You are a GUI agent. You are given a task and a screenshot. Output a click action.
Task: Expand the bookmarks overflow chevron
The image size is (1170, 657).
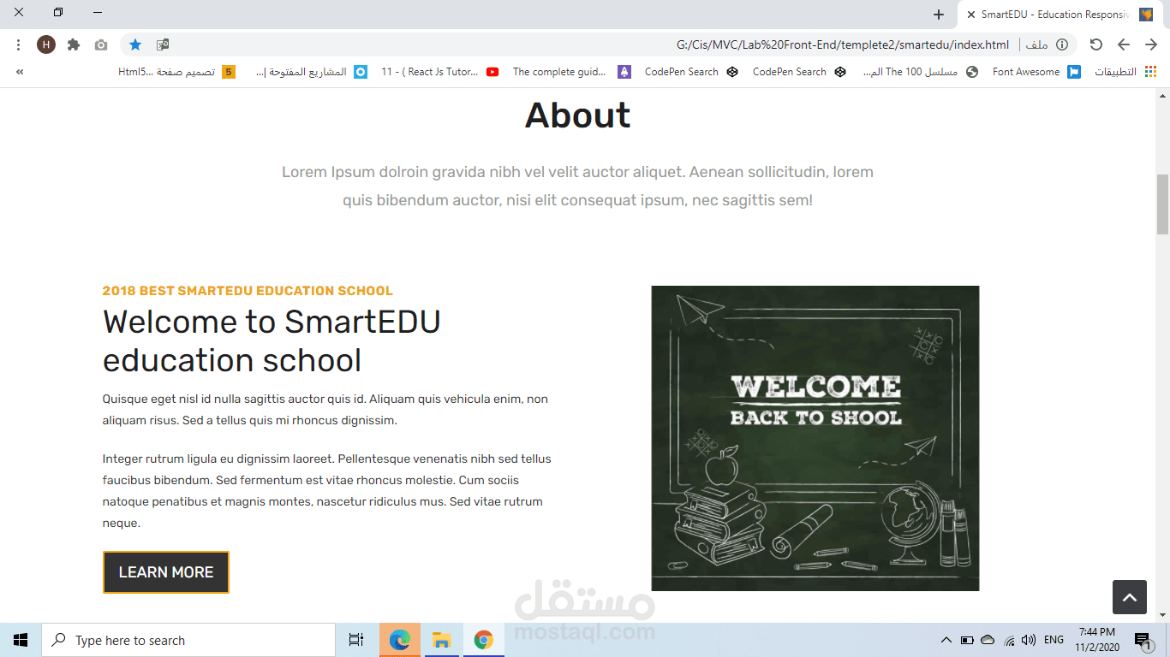[20, 72]
